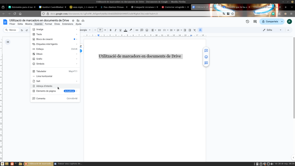The image size is (295, 166).
Task: Select Adreça d'interès from Insereix menu
Action: click(44, 86)
